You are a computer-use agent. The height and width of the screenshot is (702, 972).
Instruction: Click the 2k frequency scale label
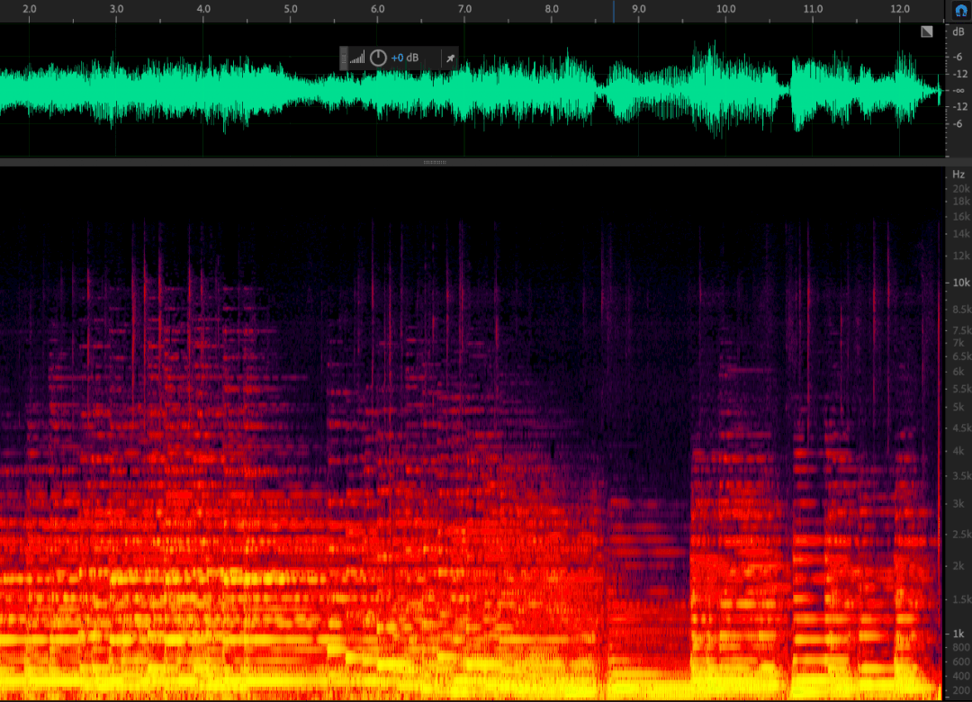tap(958, 565)
